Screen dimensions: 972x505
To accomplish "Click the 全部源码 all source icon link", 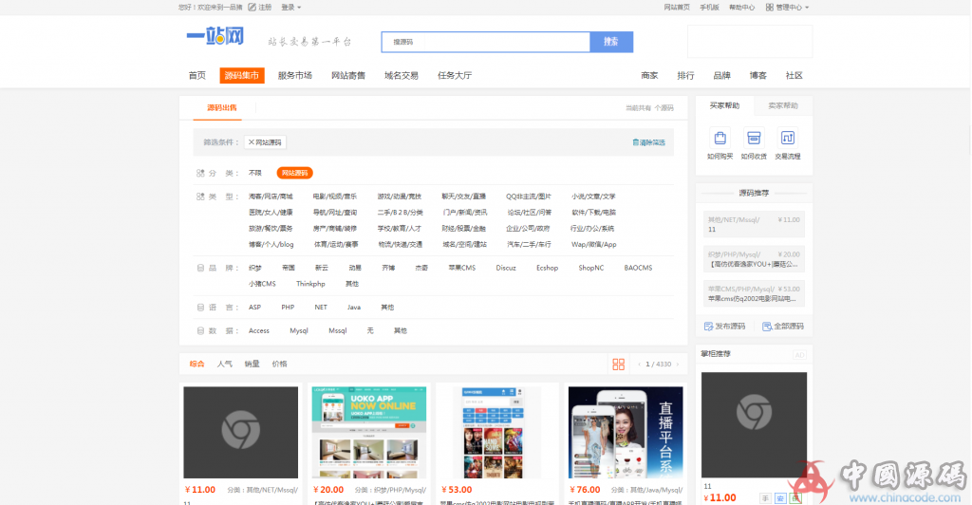I will click(x=783, y=327).
